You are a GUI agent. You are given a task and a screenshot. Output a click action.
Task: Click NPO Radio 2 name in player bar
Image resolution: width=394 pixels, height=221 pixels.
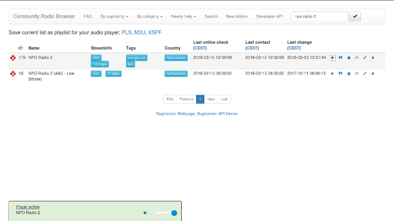pyautogui.click(x=28, y=213)
